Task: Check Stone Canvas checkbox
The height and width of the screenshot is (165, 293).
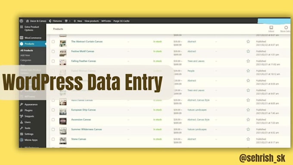Action: pyautogui.click(x=53, y=139)
